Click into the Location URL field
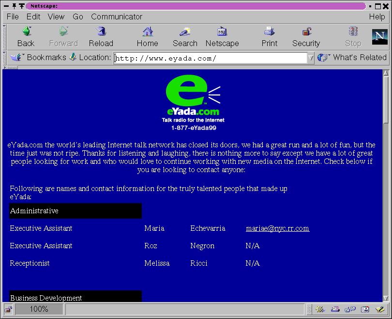Image resolution: width=392 pixels, height=319 pixels. 211,58
